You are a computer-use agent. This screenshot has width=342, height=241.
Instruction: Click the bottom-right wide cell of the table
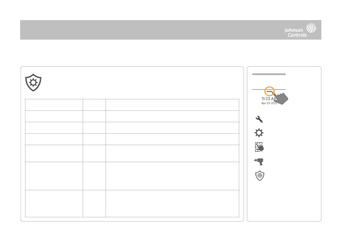tap(172, 203)
